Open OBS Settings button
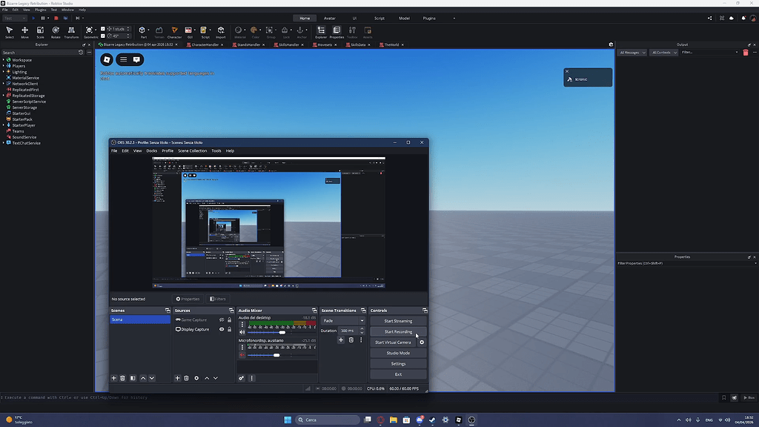The width and height of the screenshot is (759, 427). pyautogui.click(x=398, y=363)
